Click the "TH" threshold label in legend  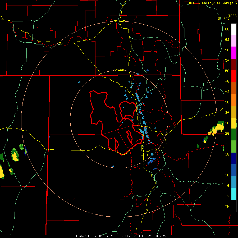[227, 207]
